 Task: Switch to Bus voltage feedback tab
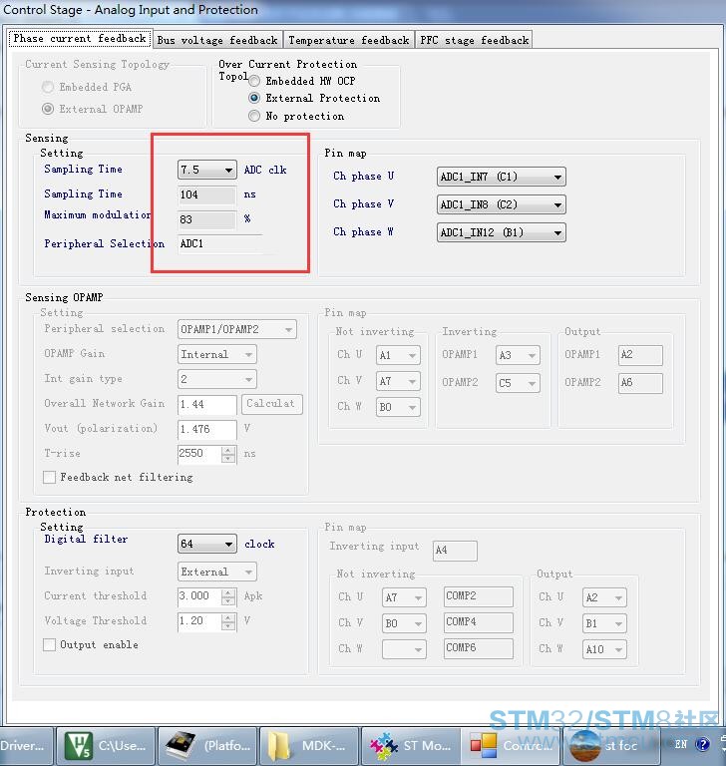(217, 40)
